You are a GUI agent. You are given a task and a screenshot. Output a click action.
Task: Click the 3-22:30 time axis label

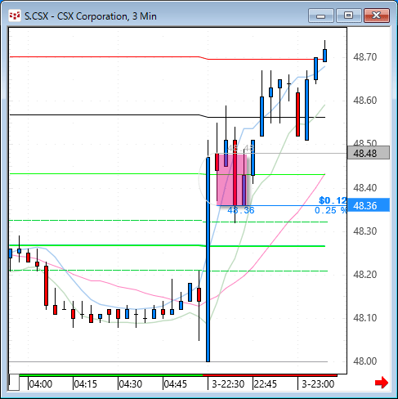[228, 384]
